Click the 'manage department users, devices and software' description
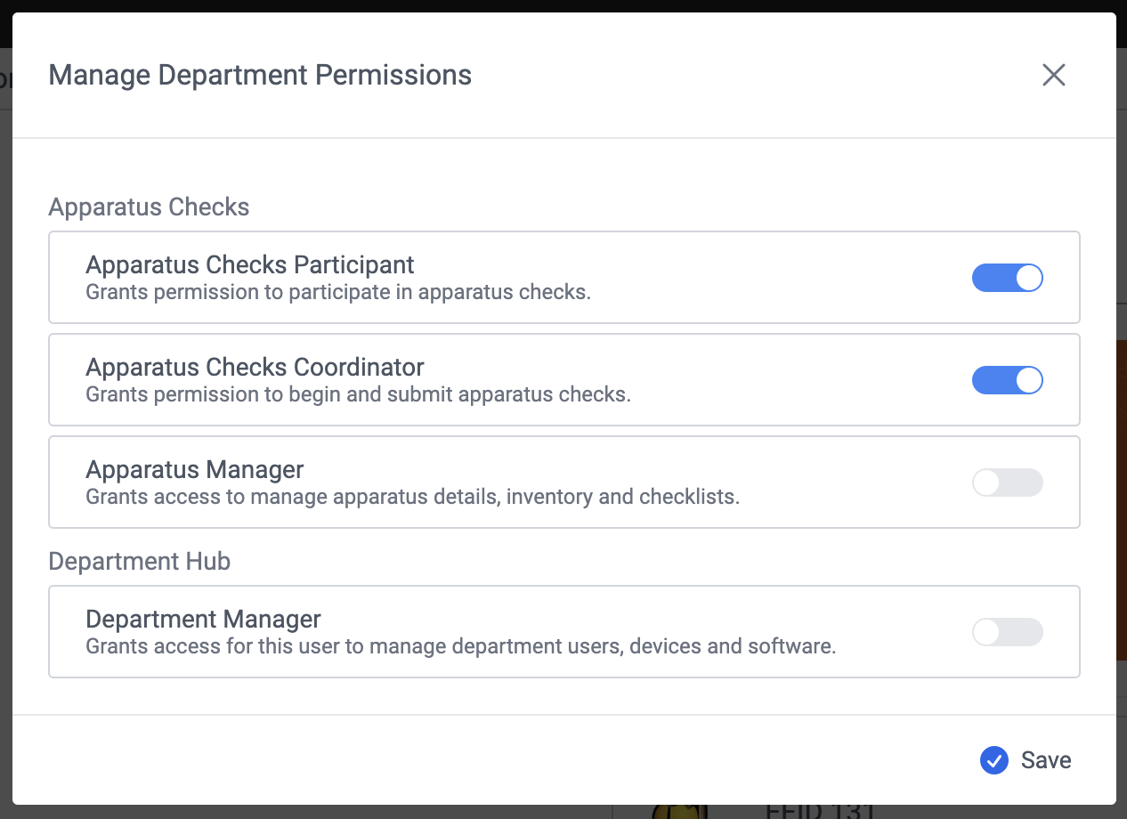Image resolution: width=1127 pixels, height=819 pixels. pyautogui.click(x=461, y=646)
